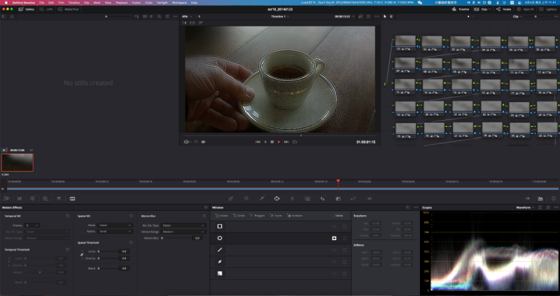This screenshot has height=296, width=560.
Task: Open the Qualifier eyedropper palette icon
Action: (262, 199)
